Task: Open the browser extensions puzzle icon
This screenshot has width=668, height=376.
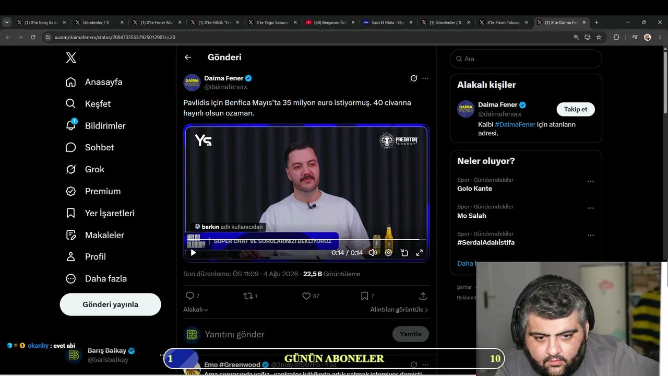Action: 616,37
